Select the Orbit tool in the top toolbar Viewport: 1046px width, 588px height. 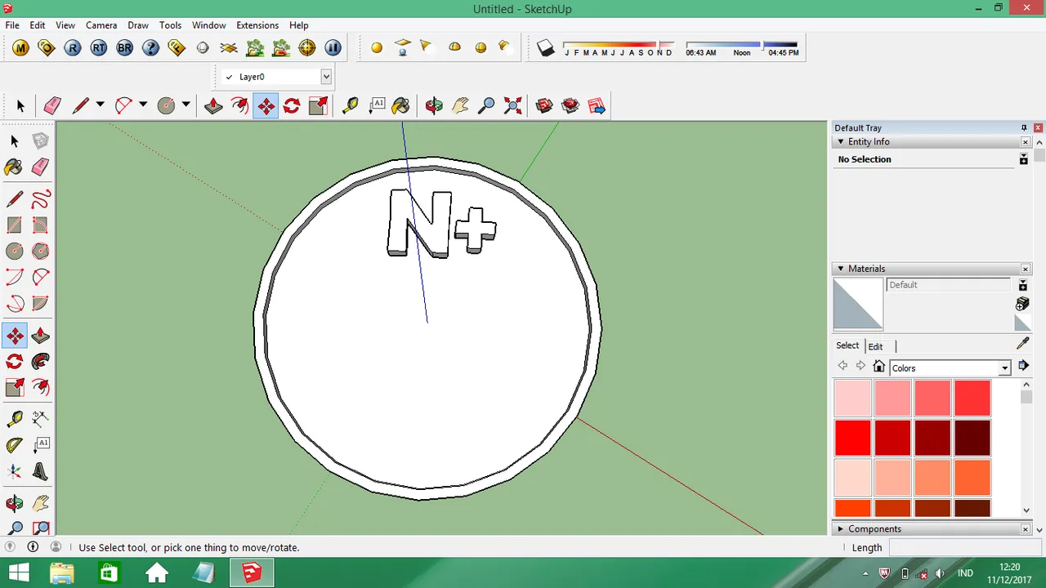pyautogui.click(x=434, y=105)
